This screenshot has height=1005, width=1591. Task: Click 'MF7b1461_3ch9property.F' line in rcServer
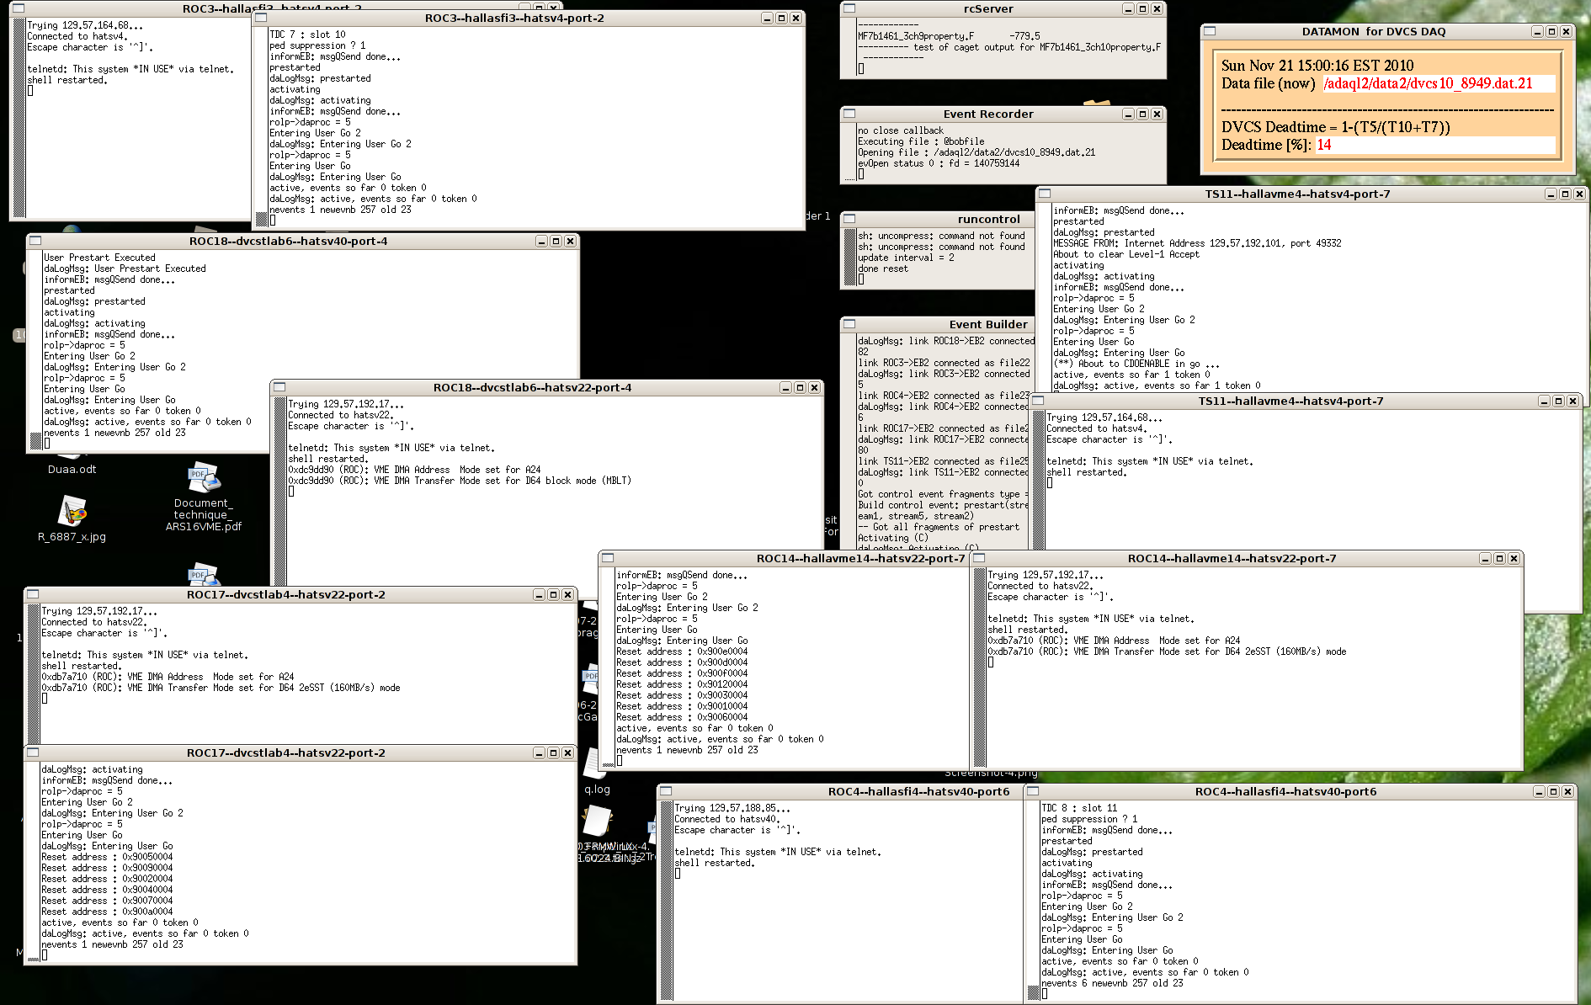(949, 36)
